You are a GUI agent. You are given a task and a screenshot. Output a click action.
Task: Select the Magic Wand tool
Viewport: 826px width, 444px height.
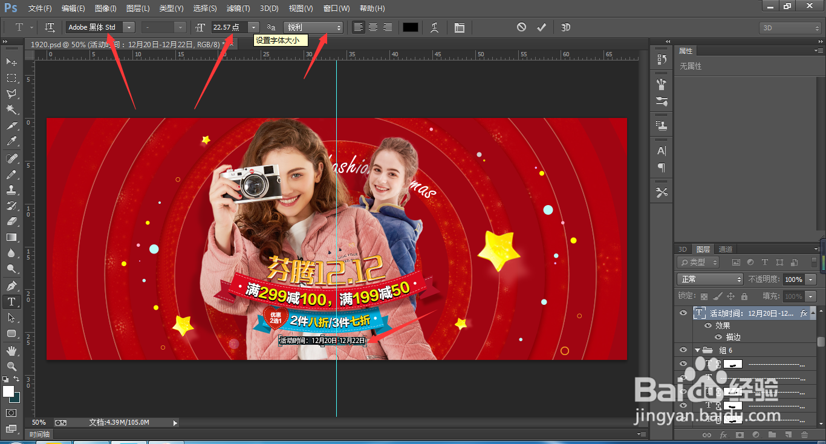click(x=11, y=109)
